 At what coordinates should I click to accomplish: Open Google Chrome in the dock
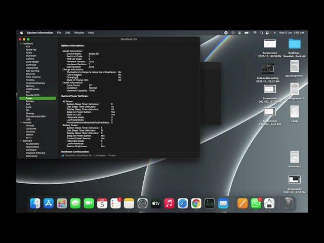(x=196, y=204)
